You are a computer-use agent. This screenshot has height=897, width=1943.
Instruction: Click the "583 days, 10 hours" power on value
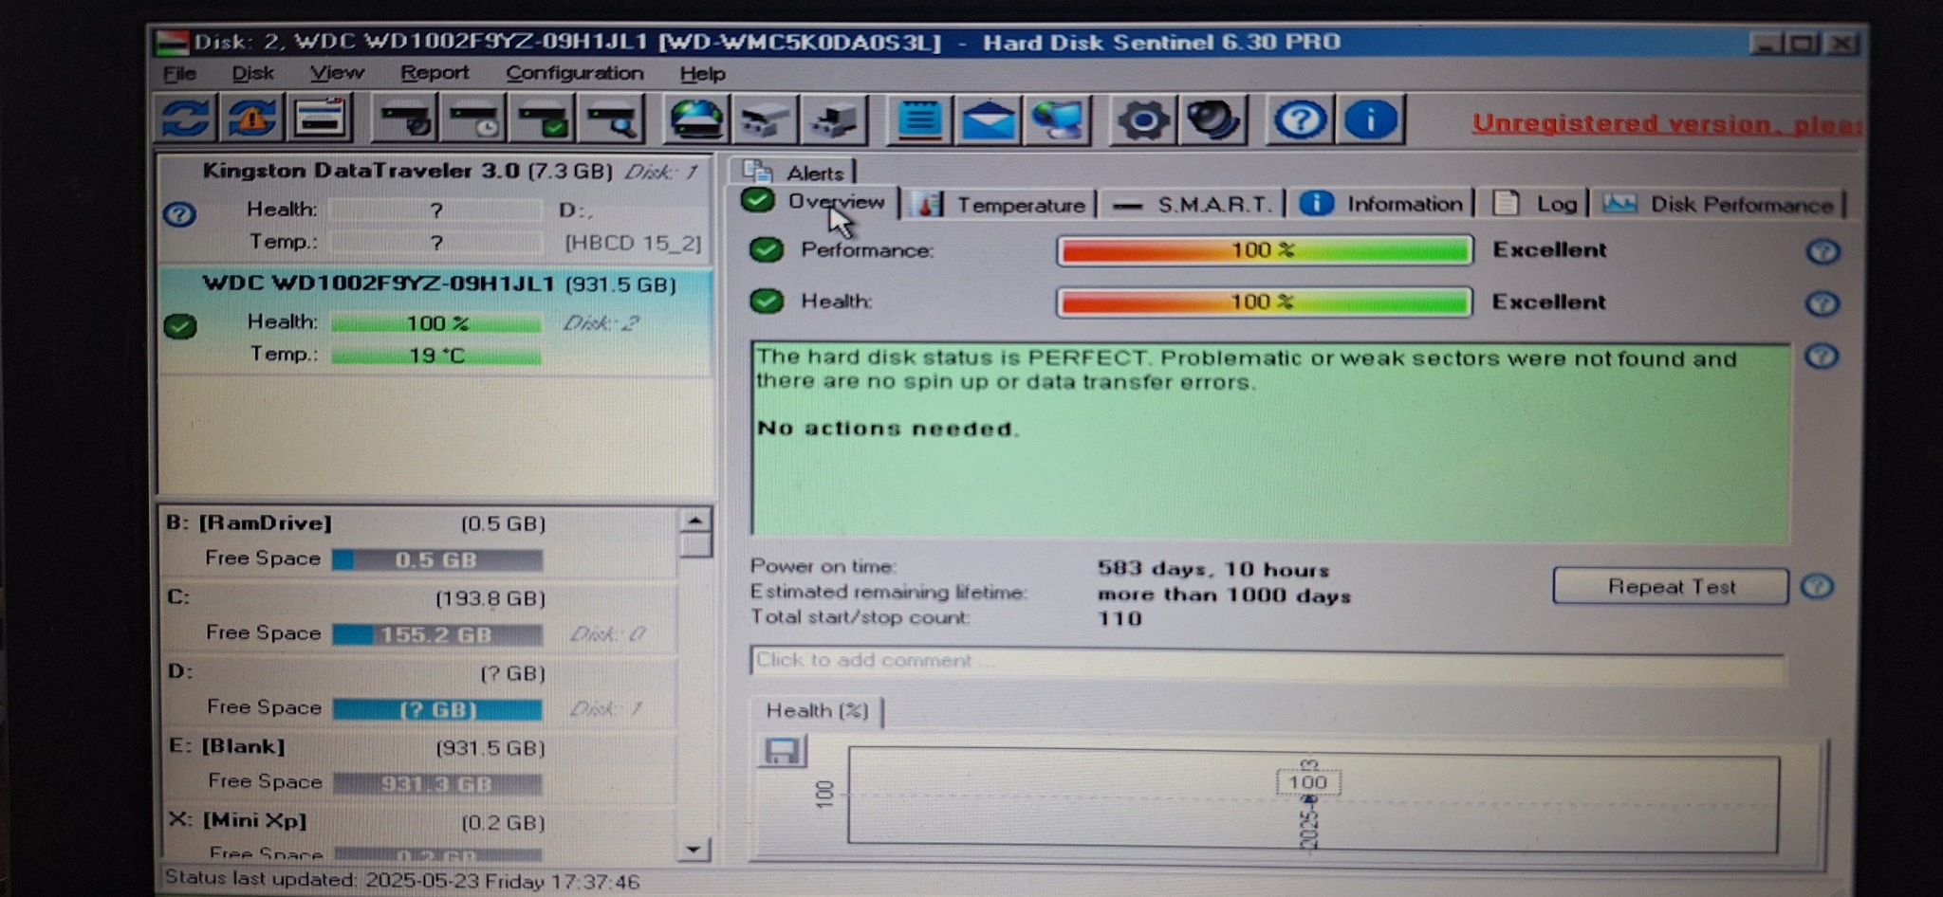click(x=1213, y=569)
